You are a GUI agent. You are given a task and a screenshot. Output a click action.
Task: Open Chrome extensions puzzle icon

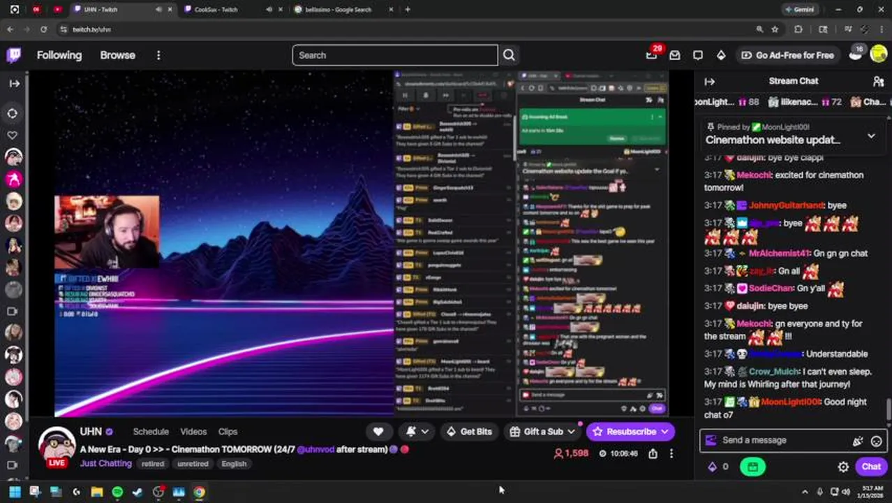(x=798, y=29)
